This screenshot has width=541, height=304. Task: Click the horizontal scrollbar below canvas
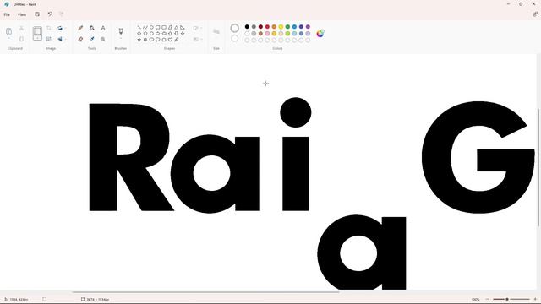click(x=205, y=292)
